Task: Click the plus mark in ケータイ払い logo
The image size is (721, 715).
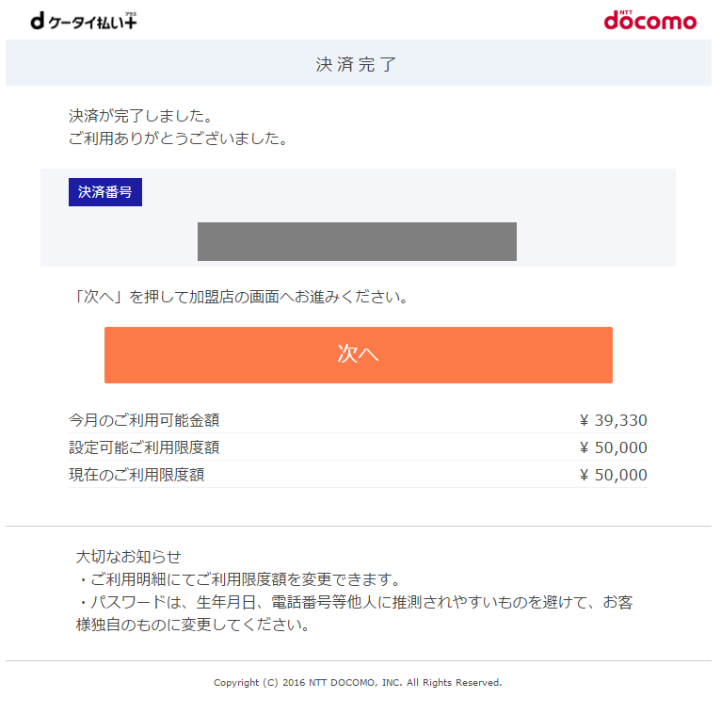Action: [x=130, y=20]
